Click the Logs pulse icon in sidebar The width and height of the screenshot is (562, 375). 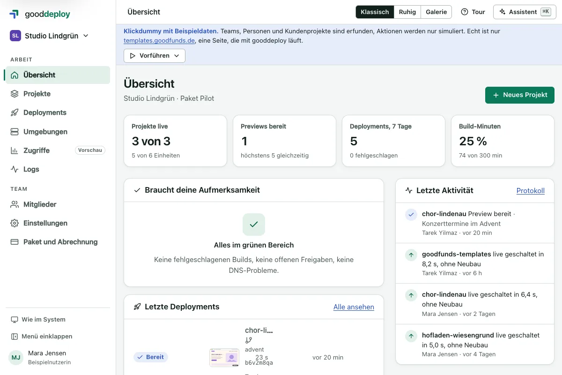(15, 169)
